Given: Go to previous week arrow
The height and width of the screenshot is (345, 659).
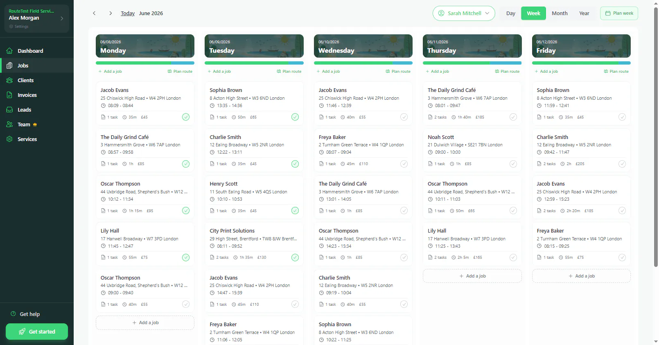Looking at the screenshot, I should click(x=94, y=13).
